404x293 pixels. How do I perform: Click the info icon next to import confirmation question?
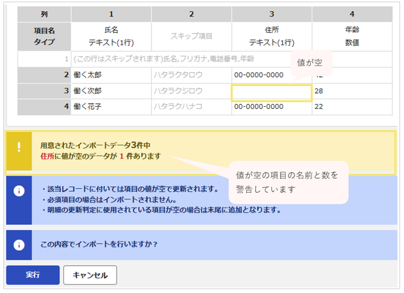[x=19, y=245]
